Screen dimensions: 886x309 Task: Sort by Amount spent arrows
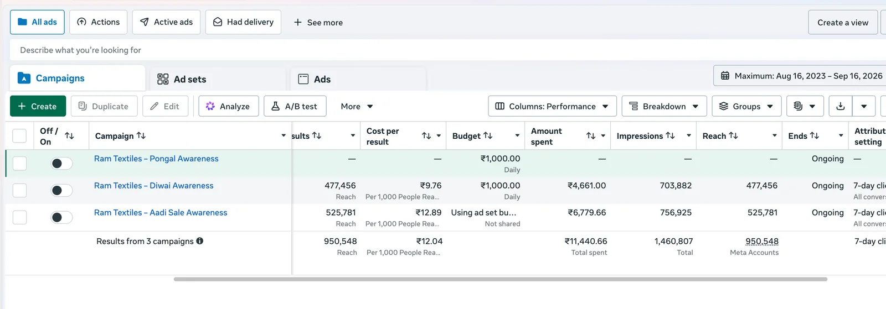tap(591, 135)
